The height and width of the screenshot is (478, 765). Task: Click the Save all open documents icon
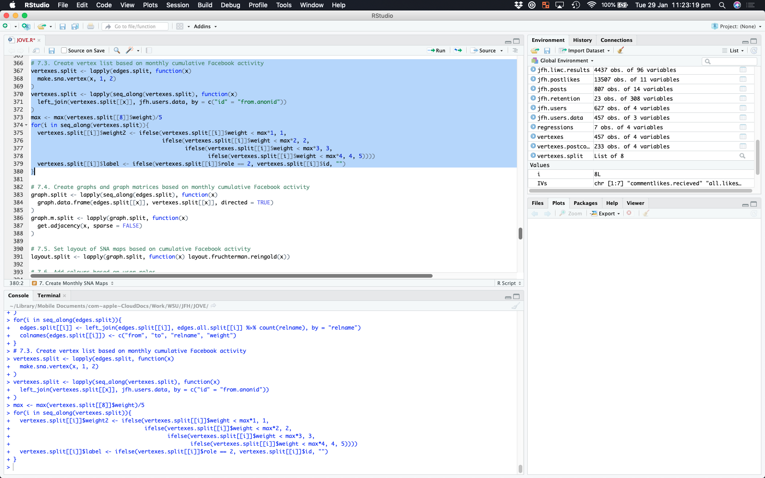[x=75, y=26]
